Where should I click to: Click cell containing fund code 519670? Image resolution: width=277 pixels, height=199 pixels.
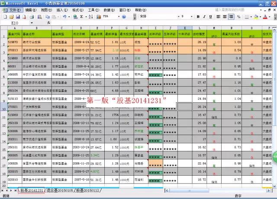click(x=15, y=42)
